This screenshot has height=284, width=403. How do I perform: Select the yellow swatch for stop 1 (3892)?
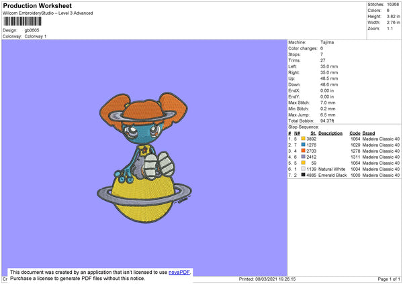coord(304,139)
